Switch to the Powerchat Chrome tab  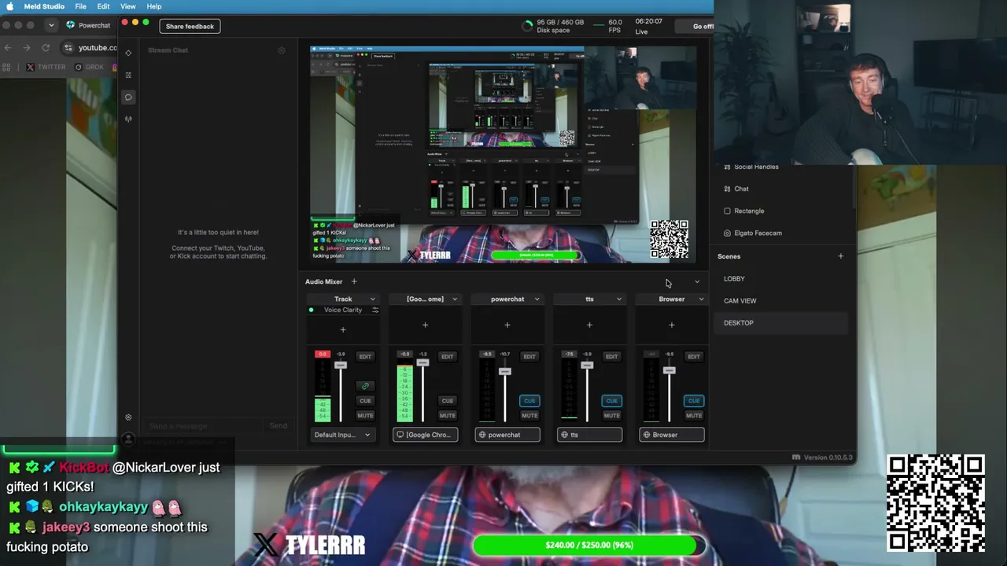coord(89,25)
